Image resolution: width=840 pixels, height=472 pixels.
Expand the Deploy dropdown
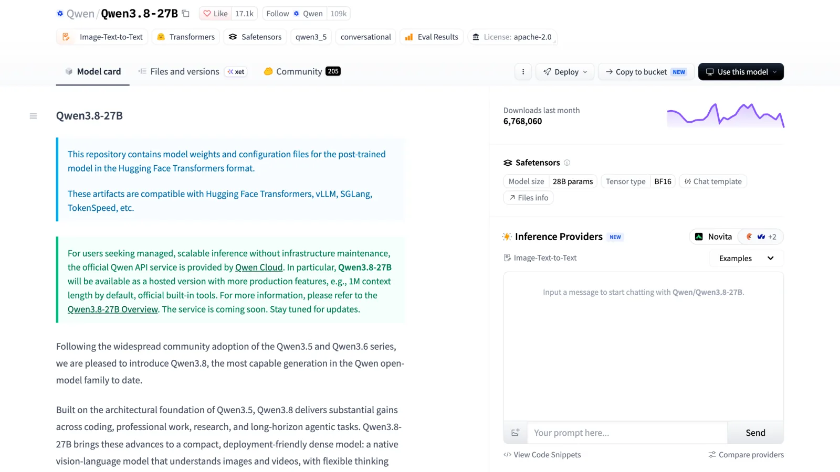[565, 72]
